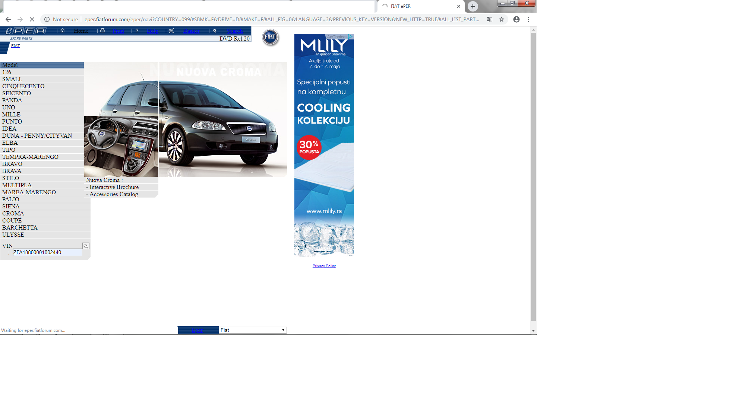
Task: Click the MLILY cooling collection ad banner
Action: (x=324, y=145)
